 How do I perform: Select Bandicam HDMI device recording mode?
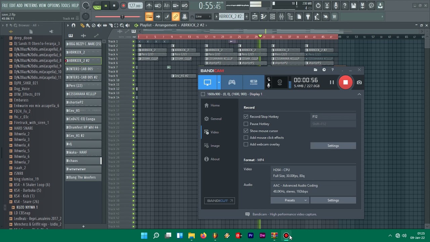254,82
